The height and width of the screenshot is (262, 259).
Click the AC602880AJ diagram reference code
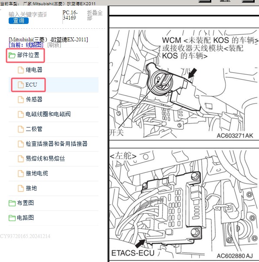(235, 256)
